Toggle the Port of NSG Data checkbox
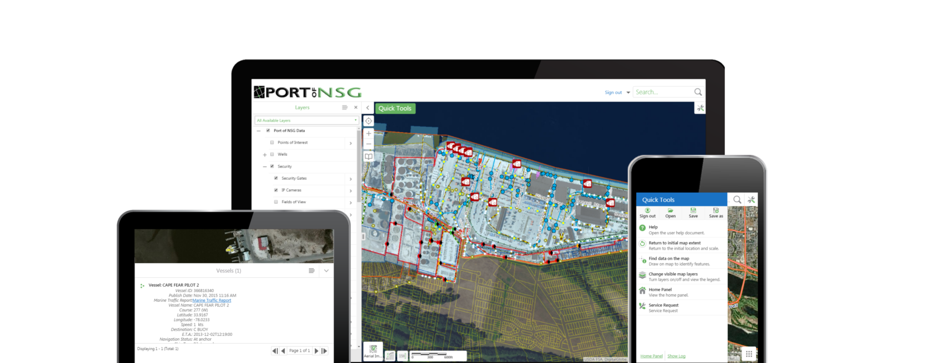This screenshot has height=363, width=940. click(x=268, y=130)
